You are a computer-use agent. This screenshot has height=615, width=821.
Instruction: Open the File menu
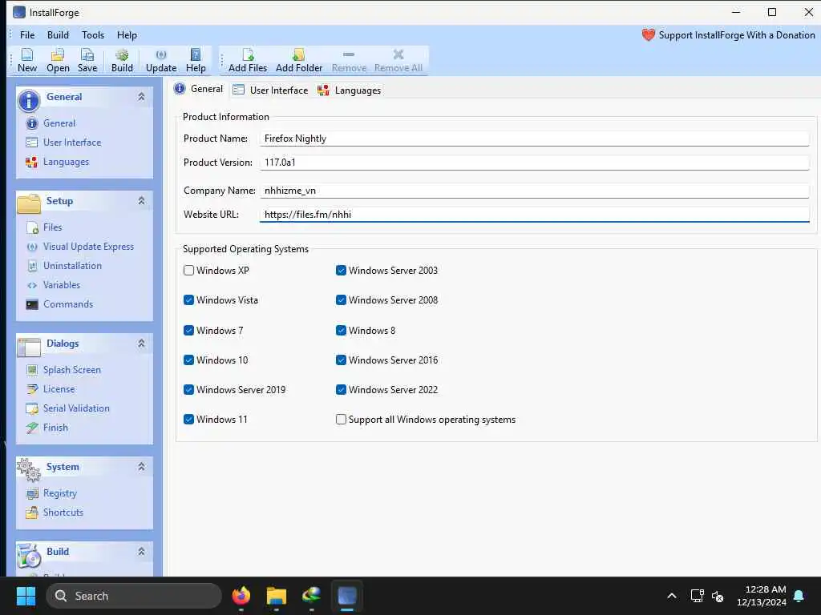(27, 35)
